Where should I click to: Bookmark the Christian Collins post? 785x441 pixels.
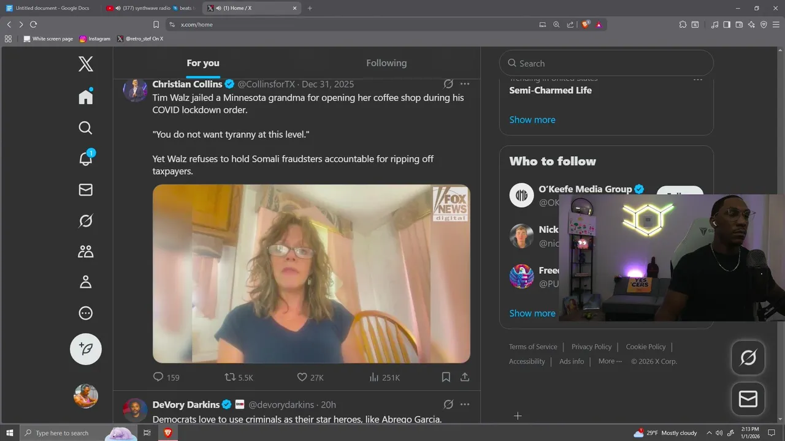(446, 377)
